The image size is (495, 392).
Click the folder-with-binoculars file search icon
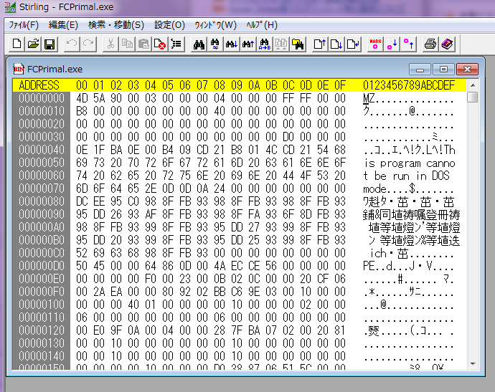point(298,44)
